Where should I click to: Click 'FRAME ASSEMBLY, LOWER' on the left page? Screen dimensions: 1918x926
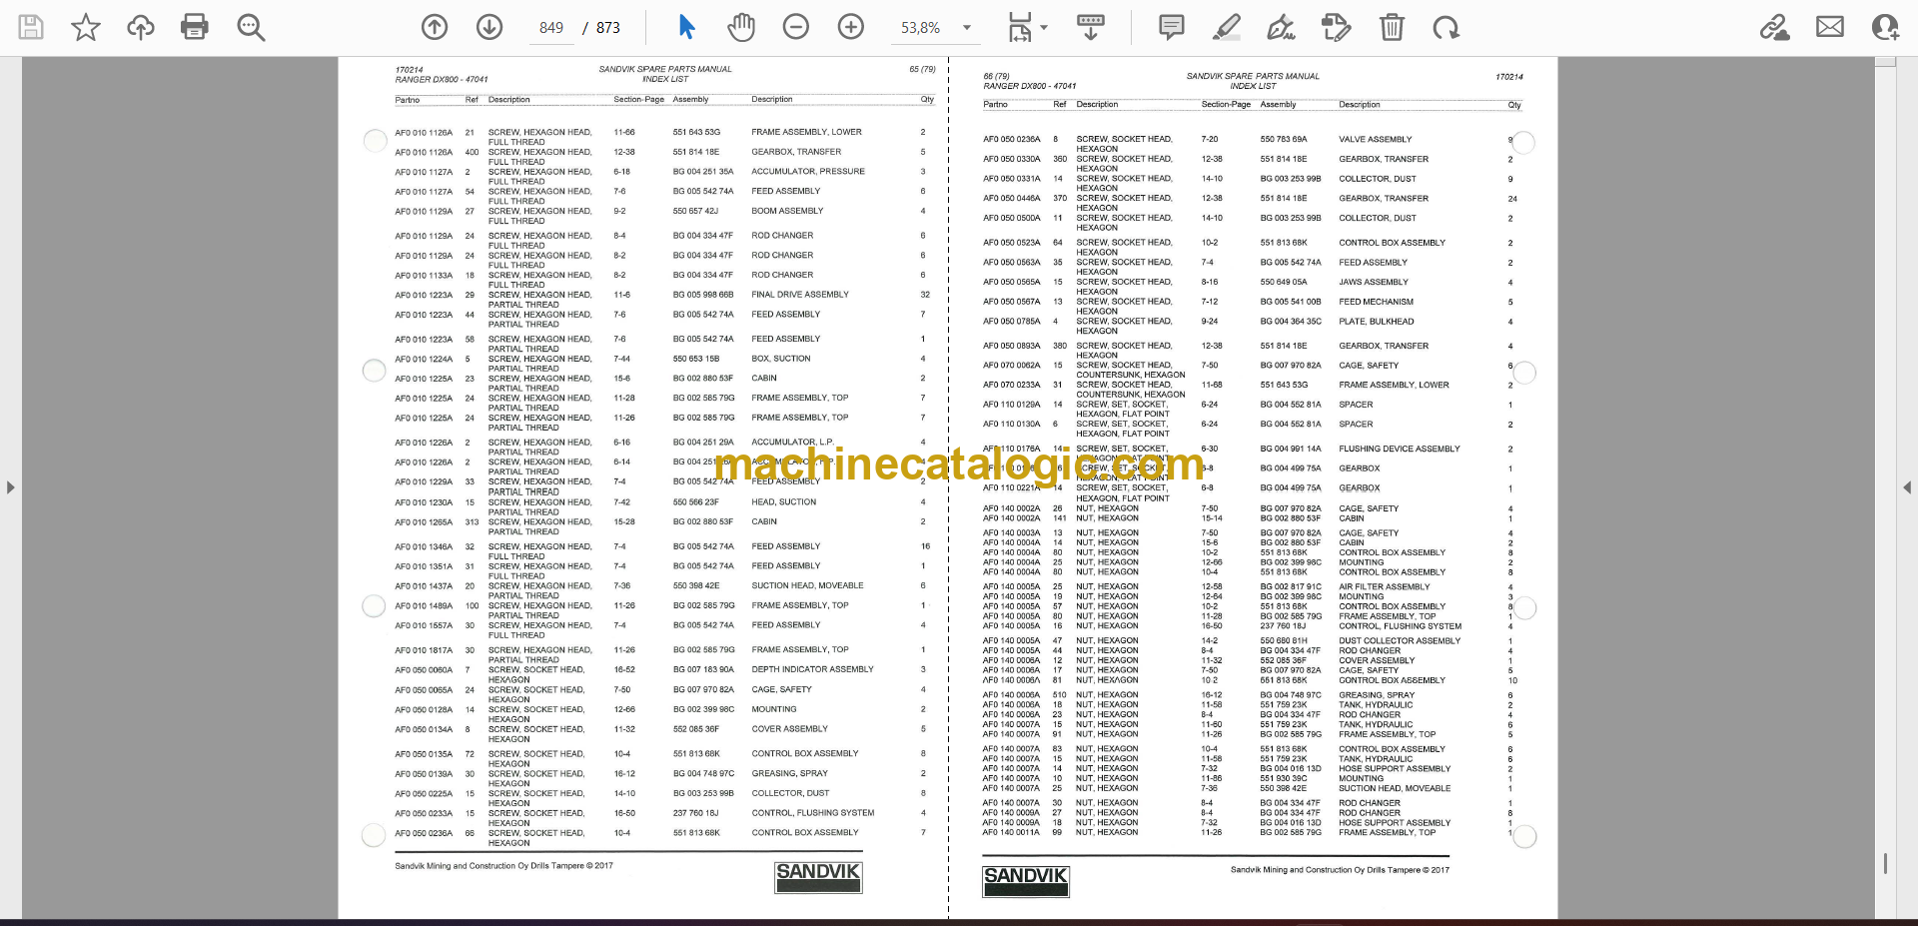point(806,132)
